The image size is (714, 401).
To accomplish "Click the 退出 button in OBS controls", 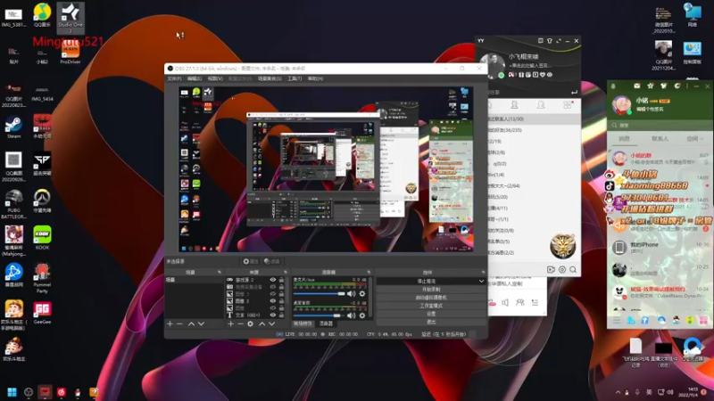I will (x=431, y=323).
